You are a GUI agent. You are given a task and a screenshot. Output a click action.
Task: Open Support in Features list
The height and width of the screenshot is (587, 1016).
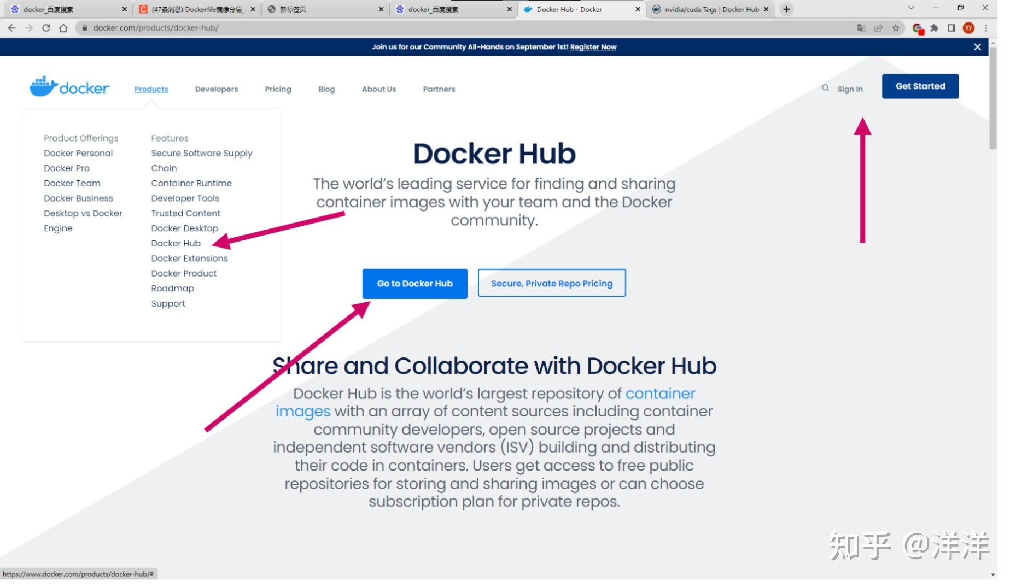point(168,303)
